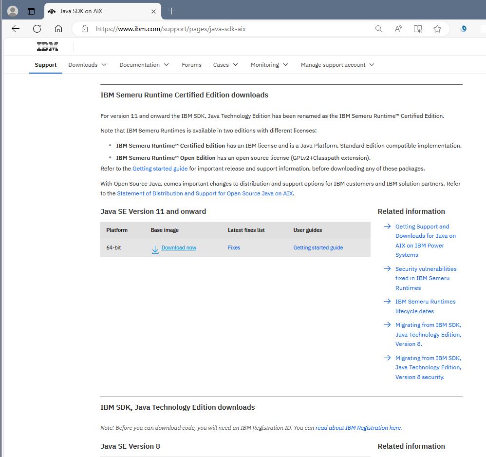Screen dimensions: 486x457
Task: Click the browser profile avatar icon
Action: [13, 11]
